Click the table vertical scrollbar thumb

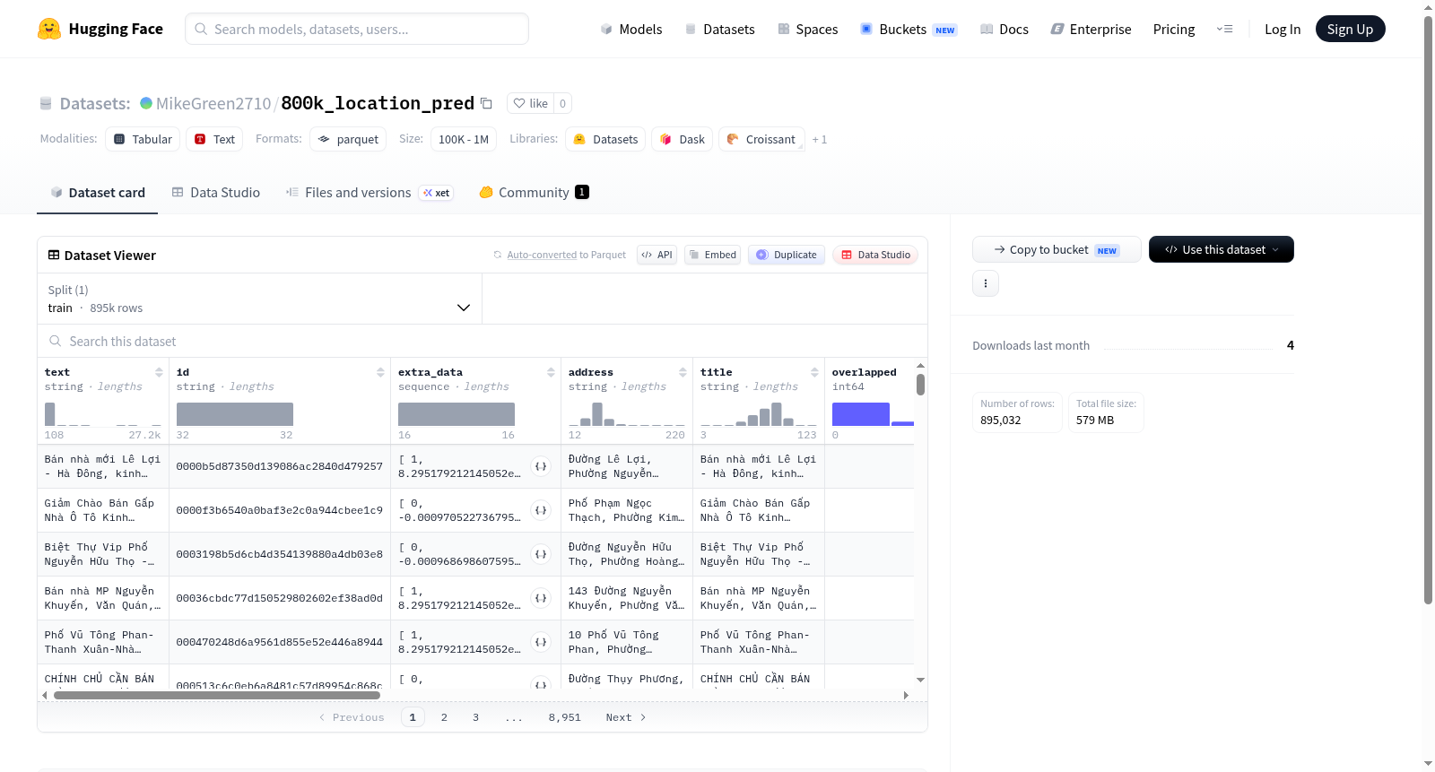click(920, 384)
